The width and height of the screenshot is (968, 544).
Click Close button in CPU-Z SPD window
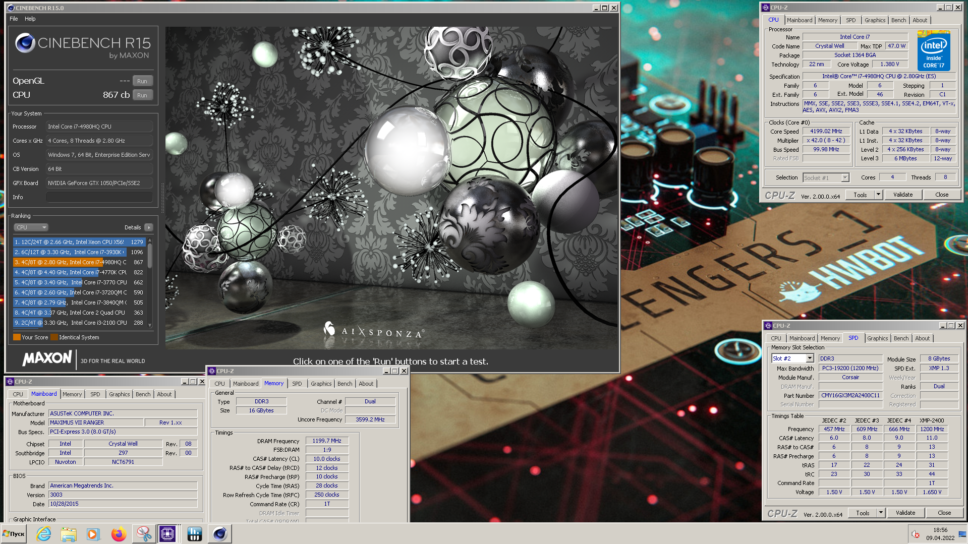coord(944,513)
